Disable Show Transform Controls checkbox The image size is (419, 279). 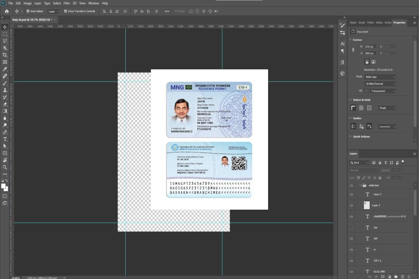pos(65,11)
